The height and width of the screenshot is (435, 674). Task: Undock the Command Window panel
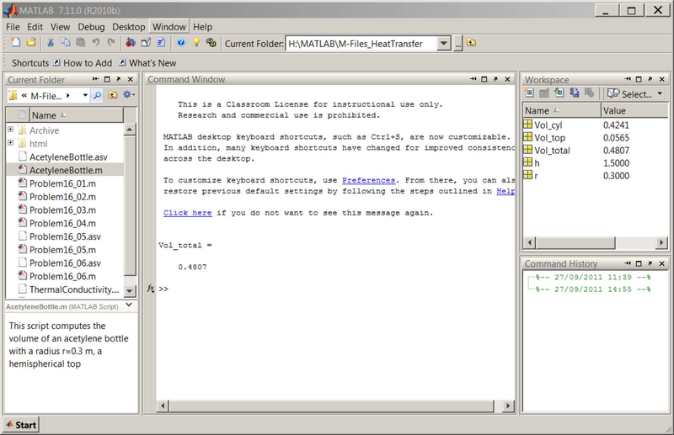[495, 79]
